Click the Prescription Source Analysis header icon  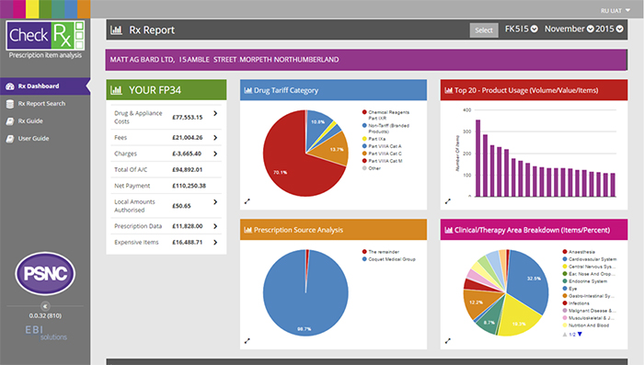[248, 230]
